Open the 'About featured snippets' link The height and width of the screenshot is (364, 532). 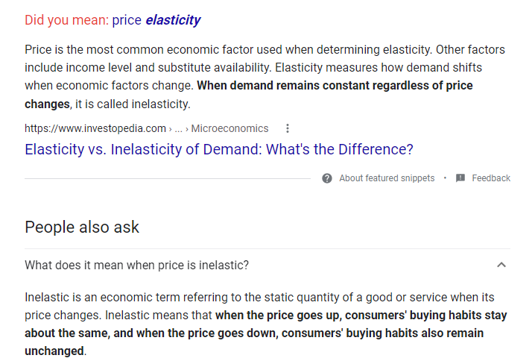[387, 178]
